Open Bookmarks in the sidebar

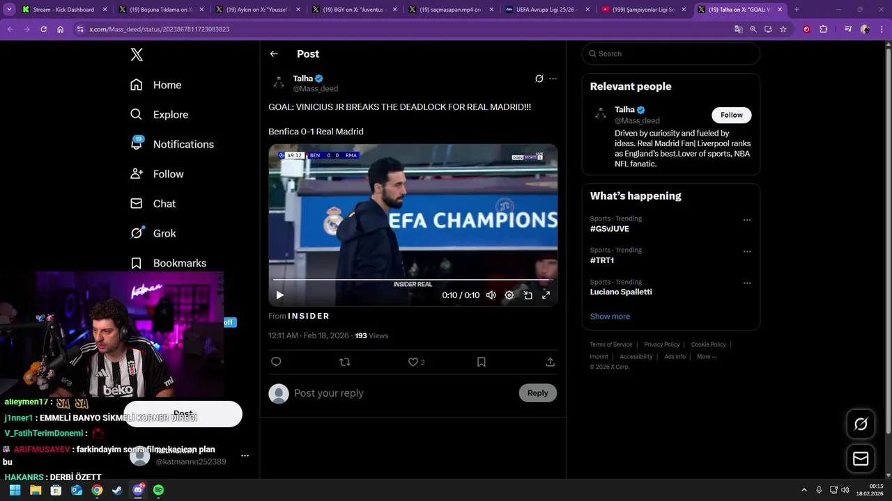coord(168,263)
